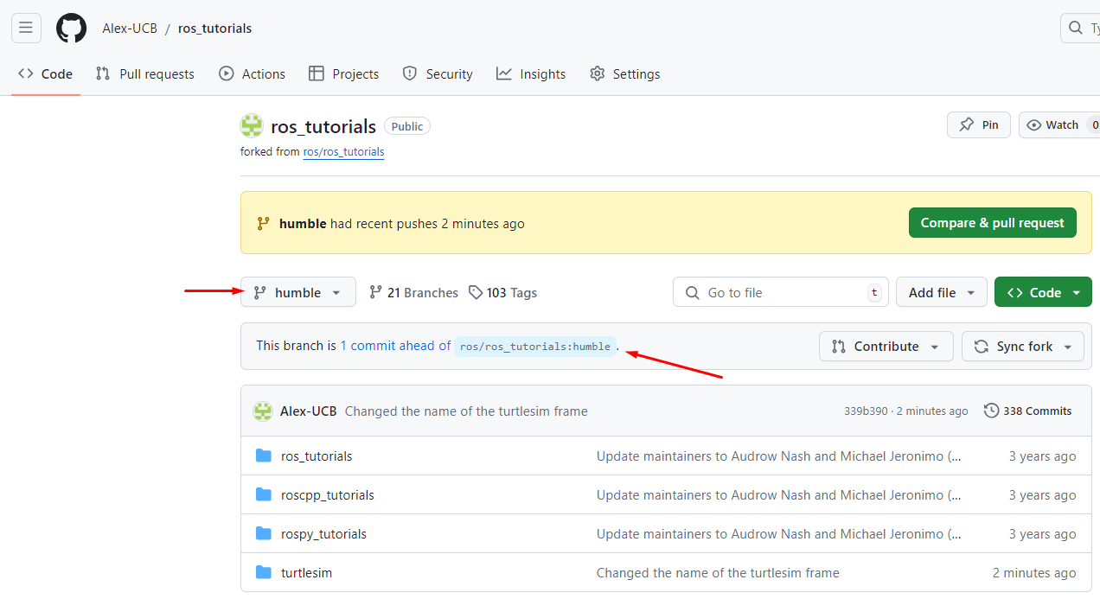Click the GitHub Octocat logo
Viewport: 1100px width, 599px height.
click(x=72, y=28)
